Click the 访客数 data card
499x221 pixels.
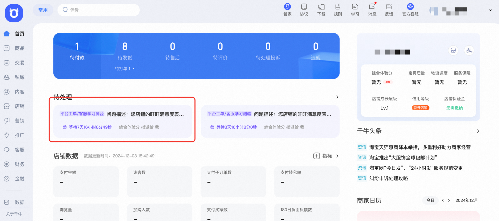(160, 182)
